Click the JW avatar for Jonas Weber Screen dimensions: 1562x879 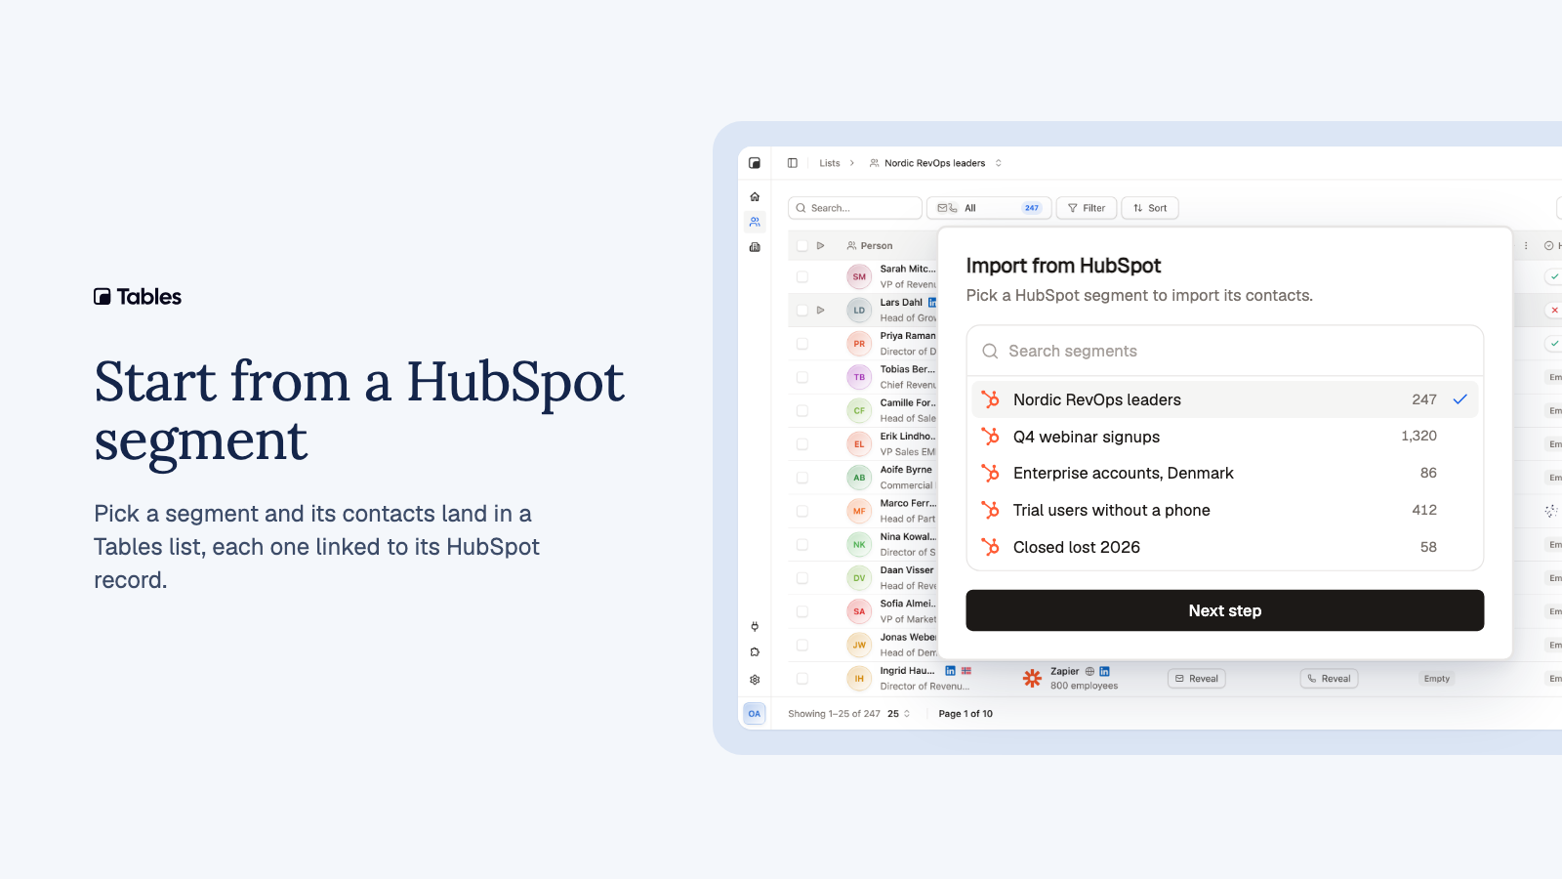pyautogui.click(x=859, y=645)
